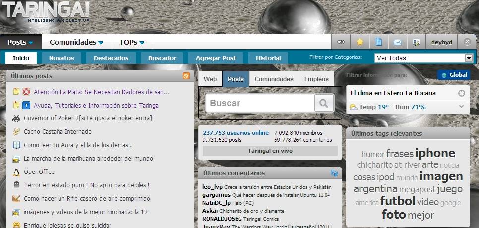Click the lifebuoy icon on the Atención La Plata post
The image size is (479, 228).
26,92
